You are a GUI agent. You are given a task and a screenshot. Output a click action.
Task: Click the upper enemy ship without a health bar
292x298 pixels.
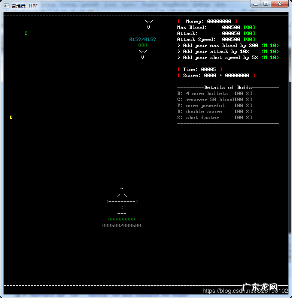(x=149, y=24)
